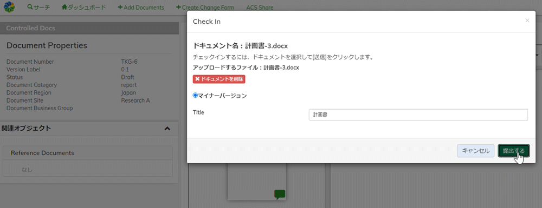
Task: Click the search magnifier icon
Action: (30, 7)
